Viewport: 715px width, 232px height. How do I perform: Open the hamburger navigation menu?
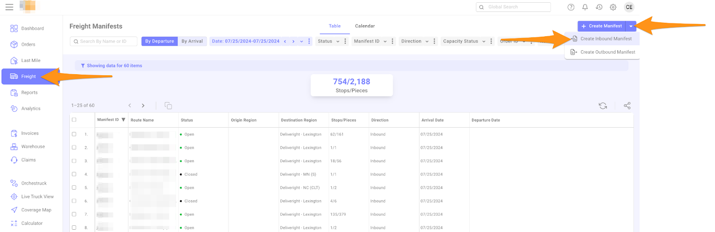pos(9,7)
